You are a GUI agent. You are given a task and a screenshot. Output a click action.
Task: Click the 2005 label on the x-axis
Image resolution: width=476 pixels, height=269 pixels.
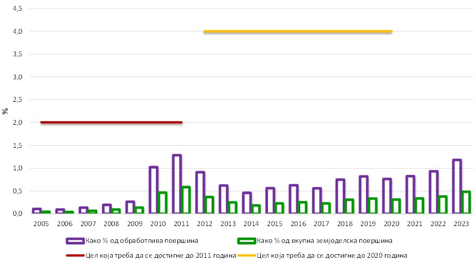[41, 223]
